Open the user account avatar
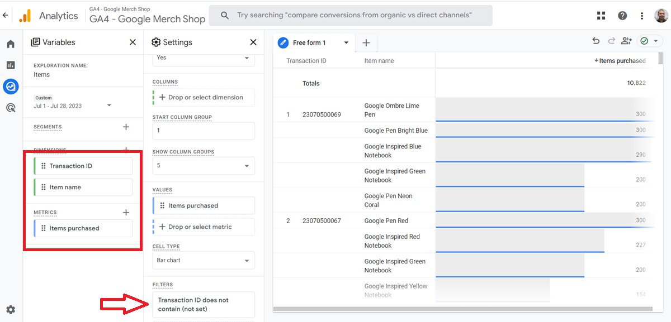This screenshot has height=322, width=671. [661, 16]
